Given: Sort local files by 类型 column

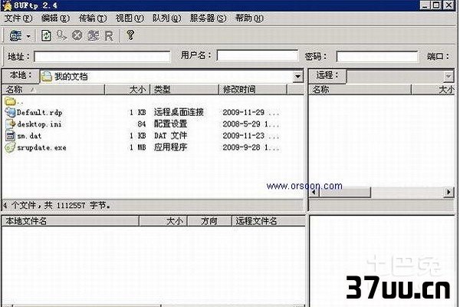Looking at the screenshot, I should click(x=185, y=90).
